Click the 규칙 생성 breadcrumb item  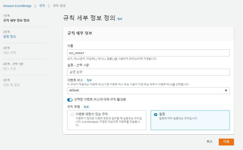(59, 6)
